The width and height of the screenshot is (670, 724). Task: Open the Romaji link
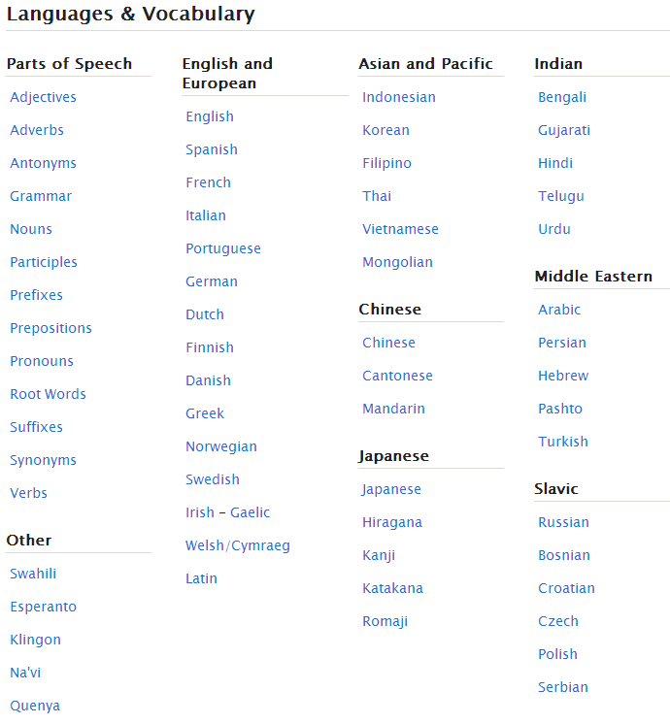(x=385, y=621)
